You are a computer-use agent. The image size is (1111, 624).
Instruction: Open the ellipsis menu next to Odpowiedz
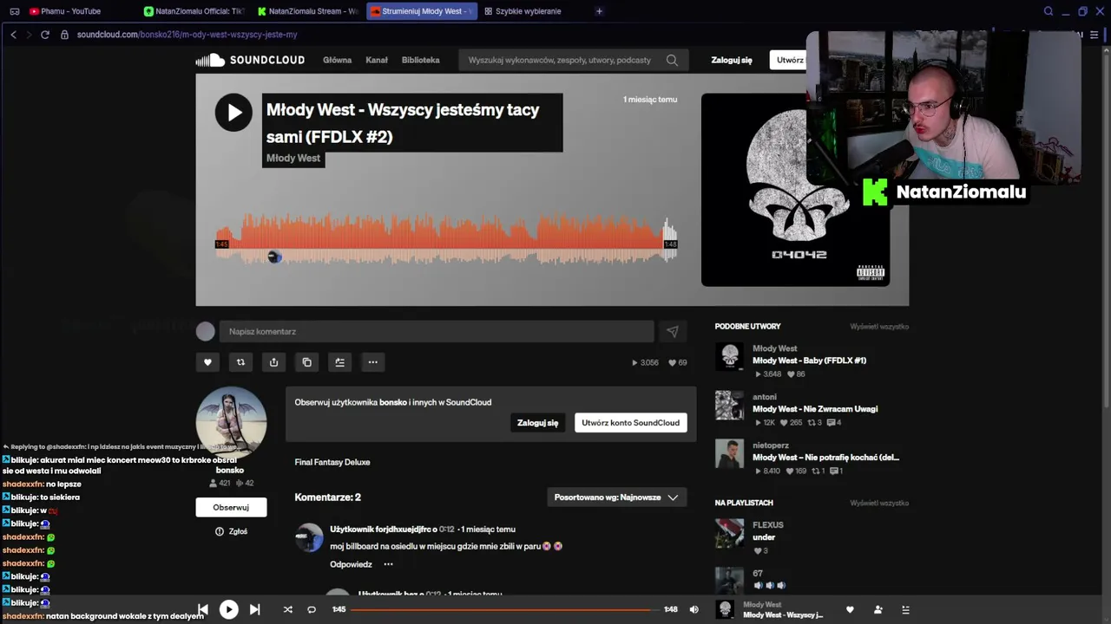coord(388,564)
